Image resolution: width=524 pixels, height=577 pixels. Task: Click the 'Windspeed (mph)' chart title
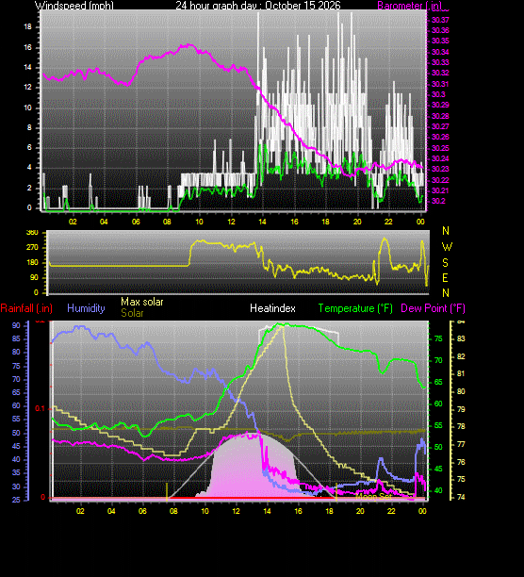pyautogui.click(x=74, y=5)
